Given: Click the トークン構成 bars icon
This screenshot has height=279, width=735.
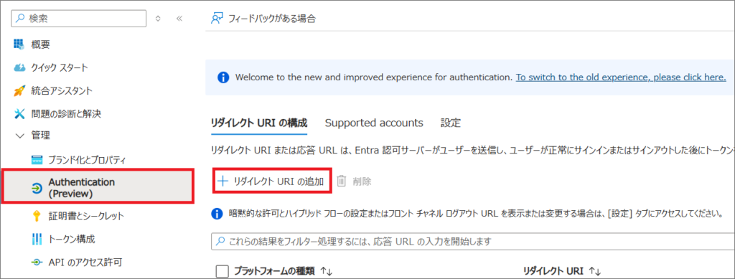Looking at the screenshot, I should point(37,240).
